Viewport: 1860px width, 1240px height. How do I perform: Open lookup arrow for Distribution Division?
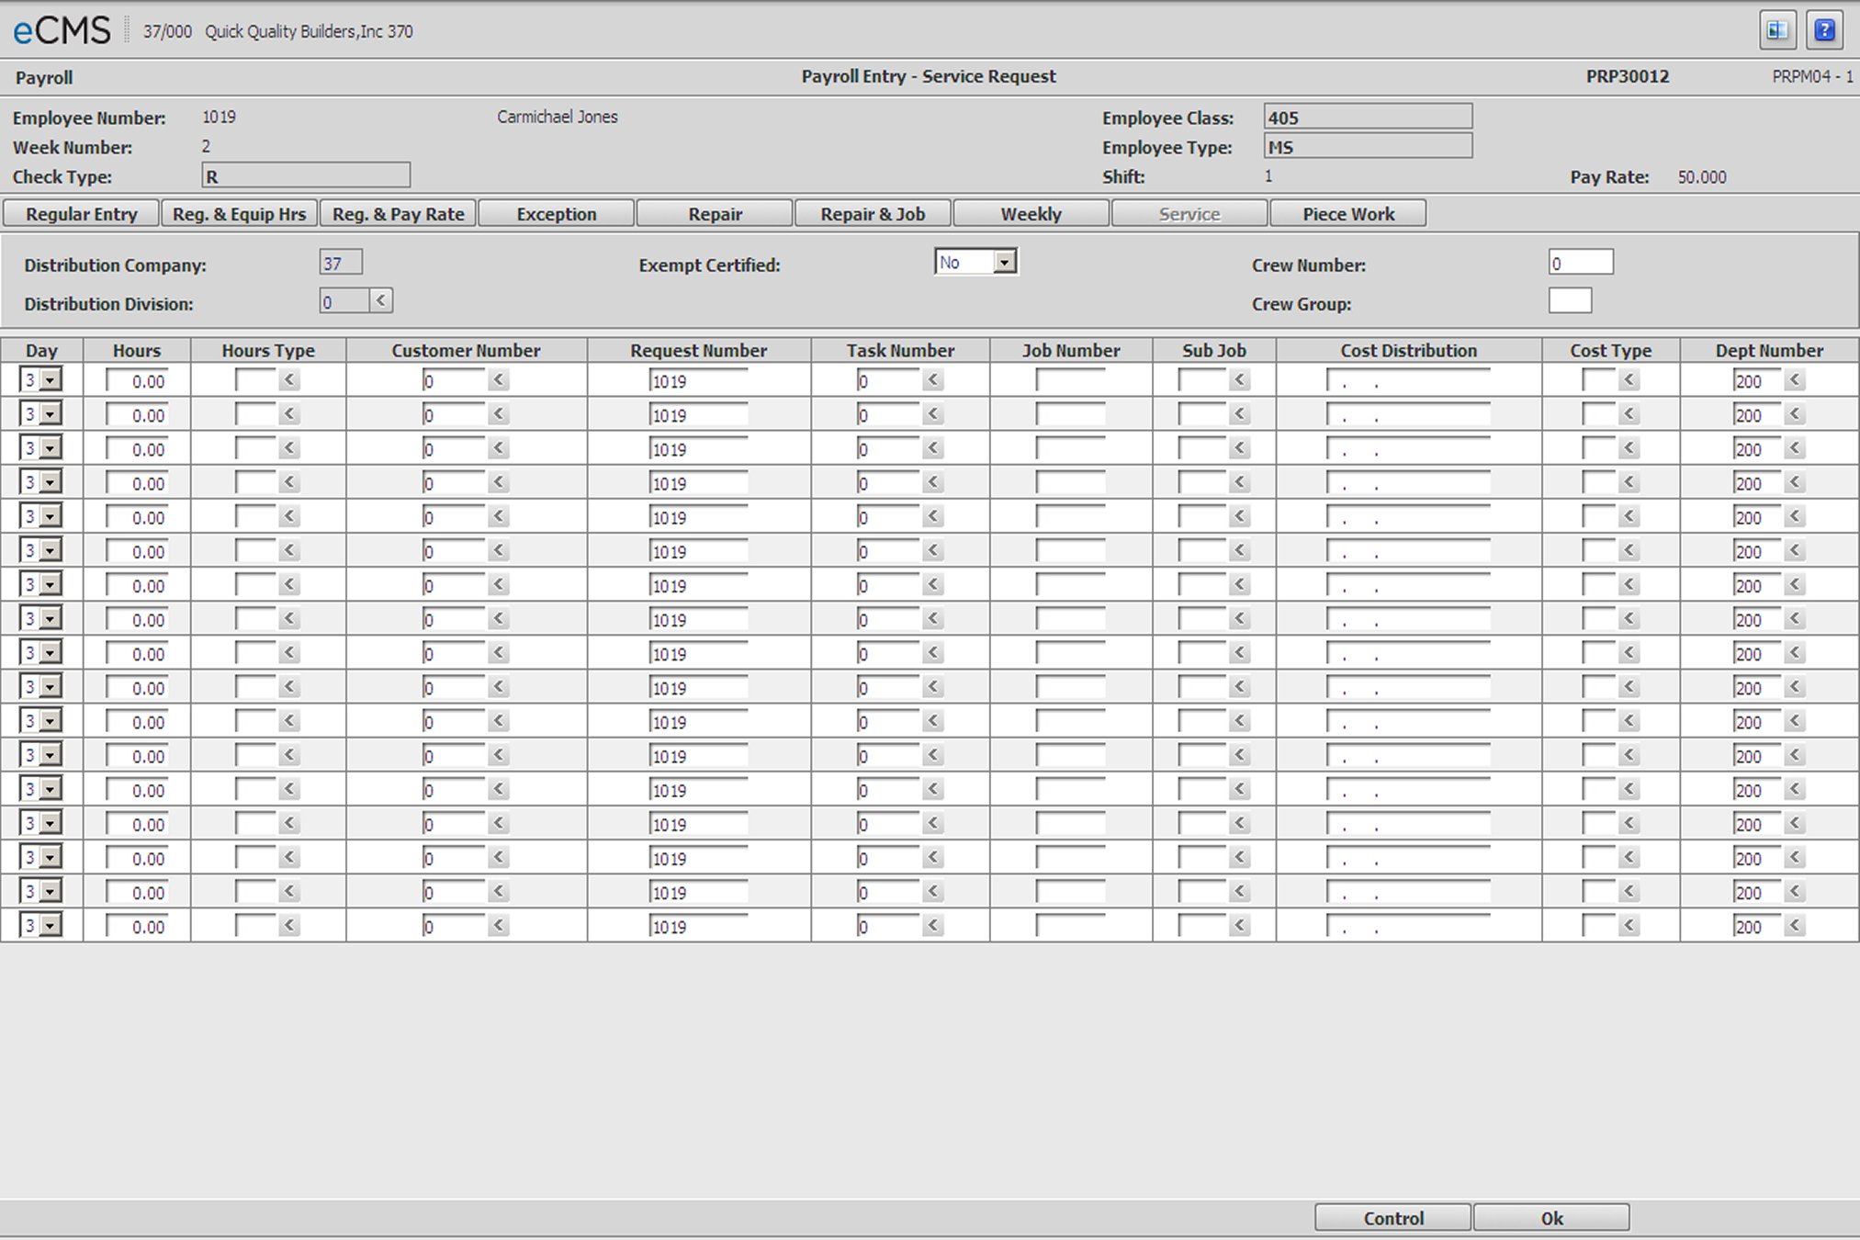click(381, 300)
